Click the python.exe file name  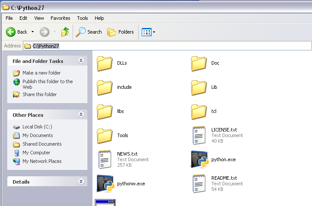223,159
